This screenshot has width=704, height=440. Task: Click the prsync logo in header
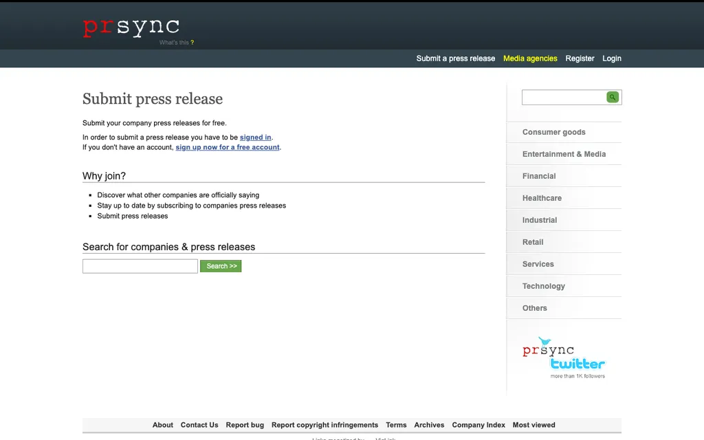[131, 27]
